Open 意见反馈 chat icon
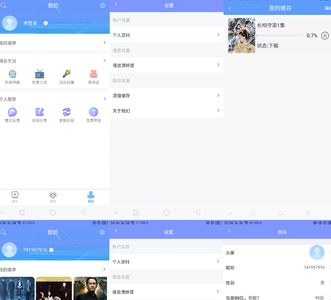The height and width of the screenshot is (300, 331). [x=12, y=112]
